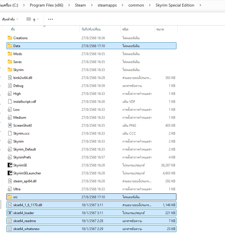The width and height of the screenshot is (225, 238).
Task: Click the skse64_readme text document icon
Action: (x=10, y=221)
